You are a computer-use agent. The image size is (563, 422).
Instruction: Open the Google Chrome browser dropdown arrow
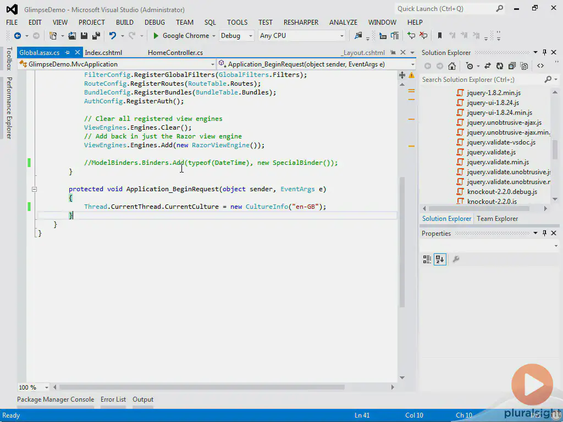coord(214,36)
